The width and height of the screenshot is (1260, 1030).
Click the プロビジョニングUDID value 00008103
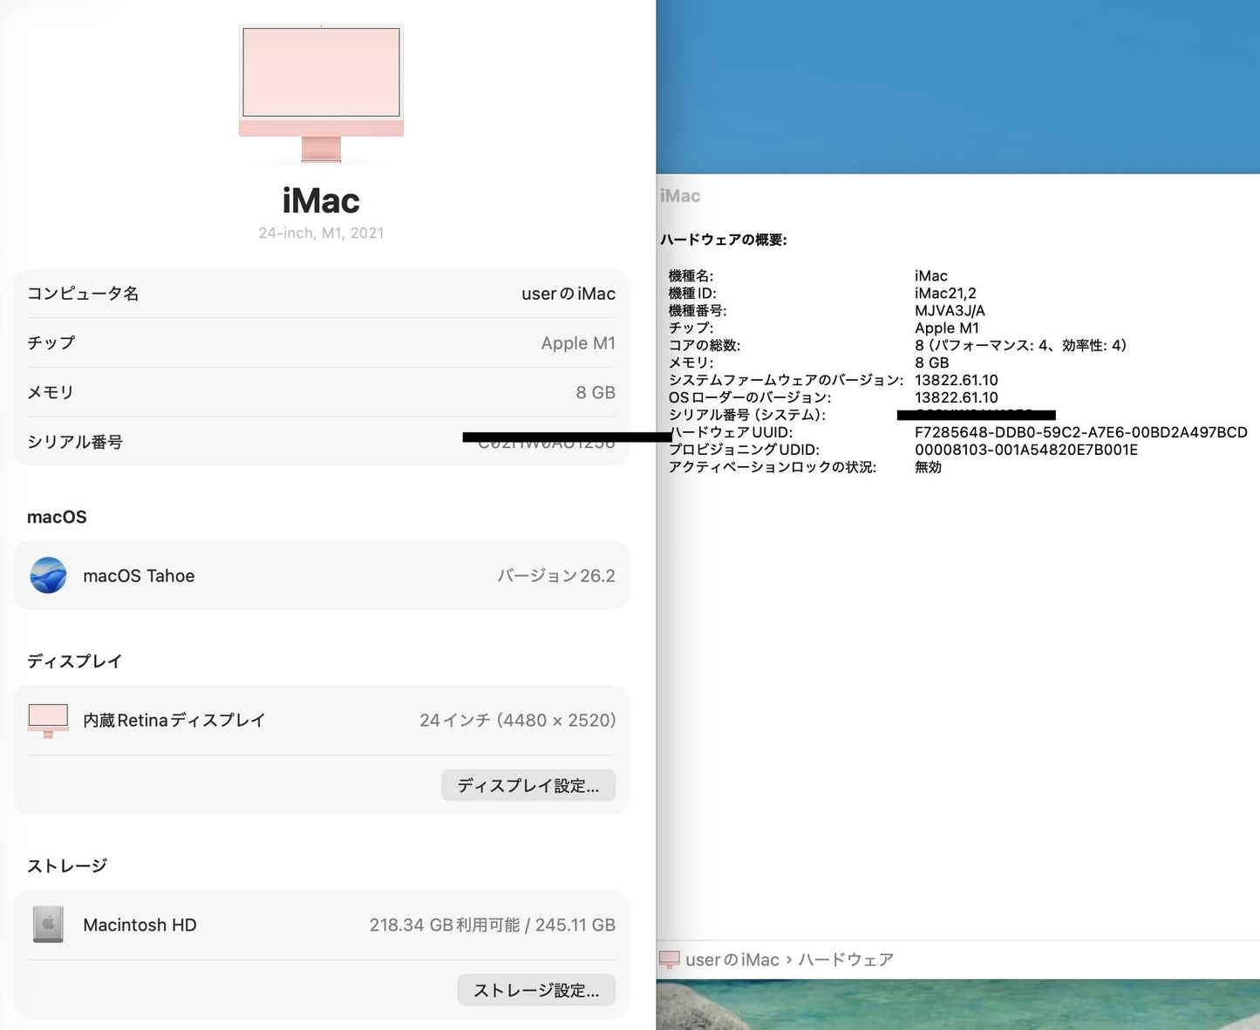pos(1026,451)
